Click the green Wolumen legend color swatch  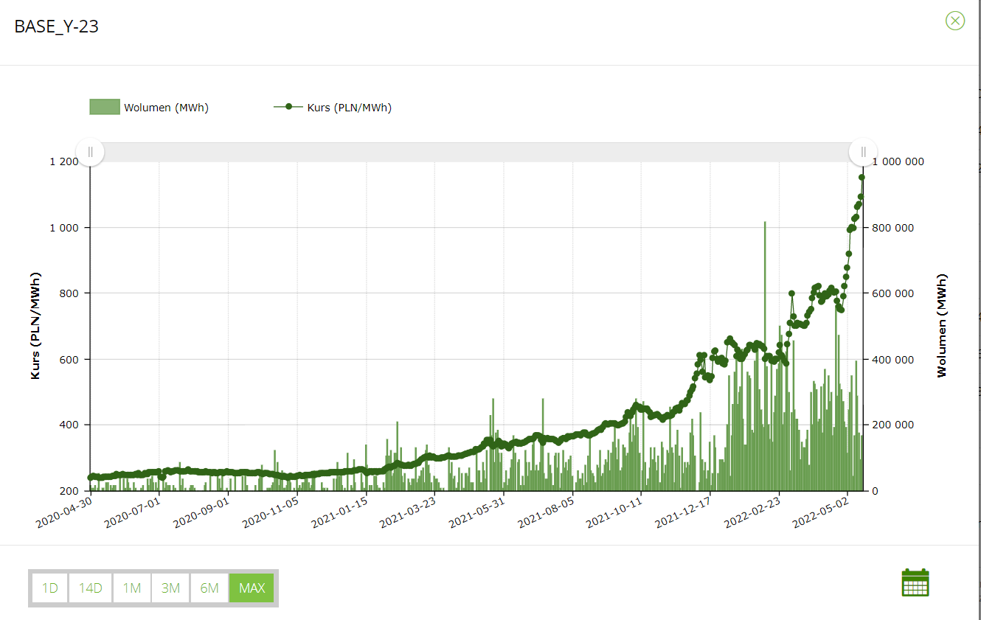click(x=104, y=108)
